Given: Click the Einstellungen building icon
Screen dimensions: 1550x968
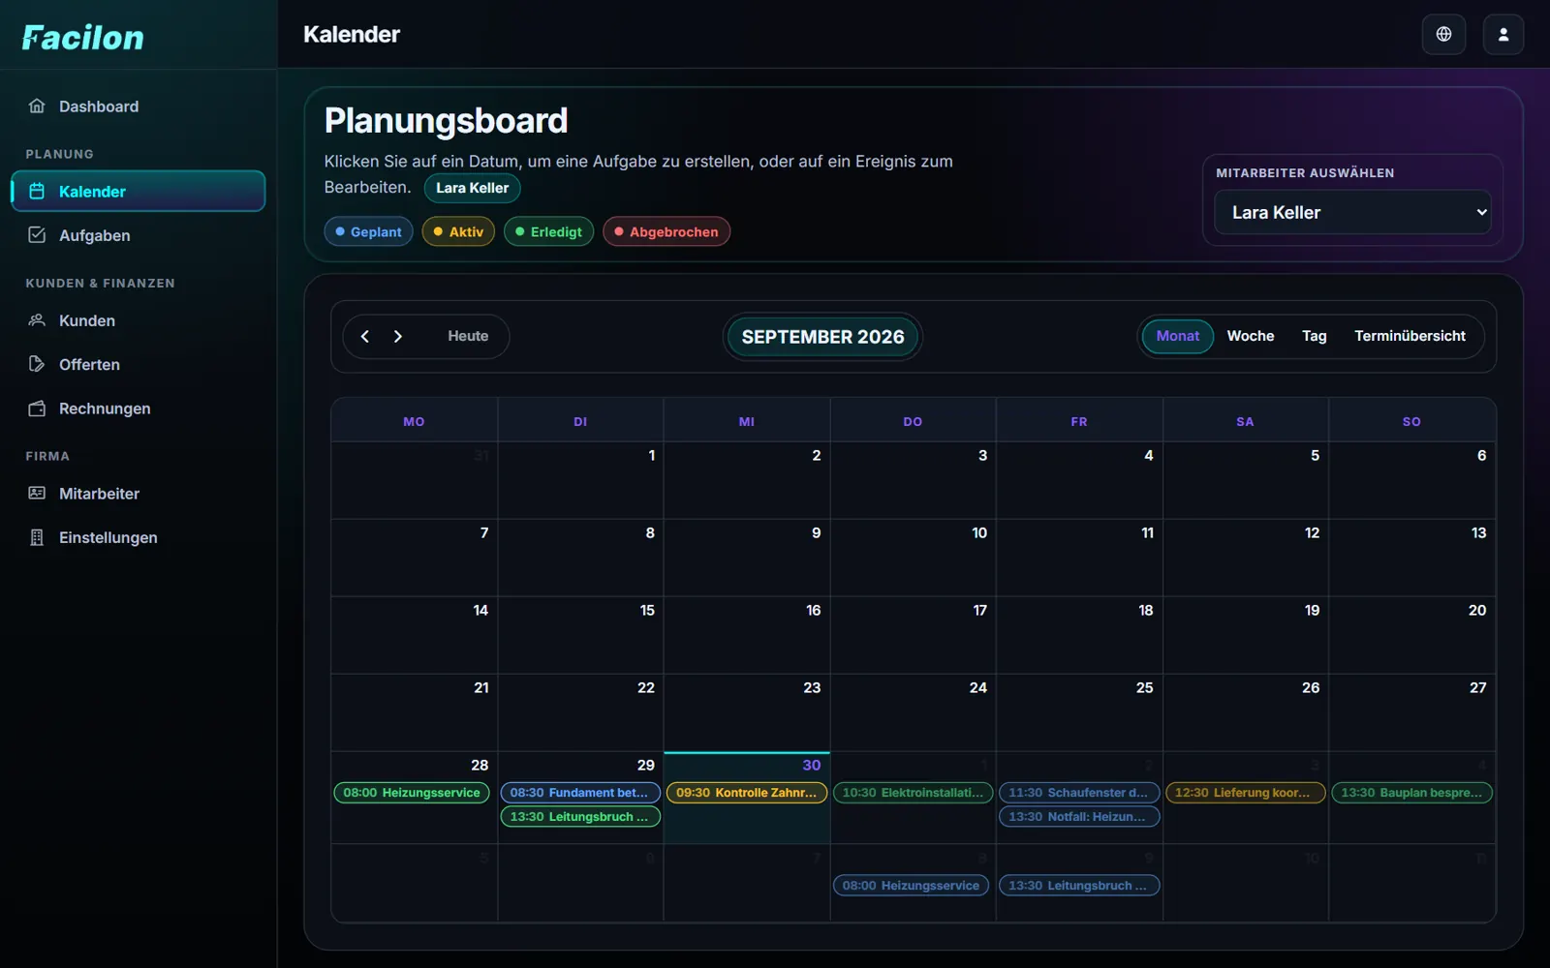Looking at the screenshot, I should click(x=37, y=537).
